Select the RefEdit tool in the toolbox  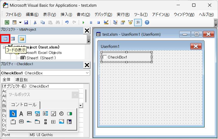tap(69, 121)
